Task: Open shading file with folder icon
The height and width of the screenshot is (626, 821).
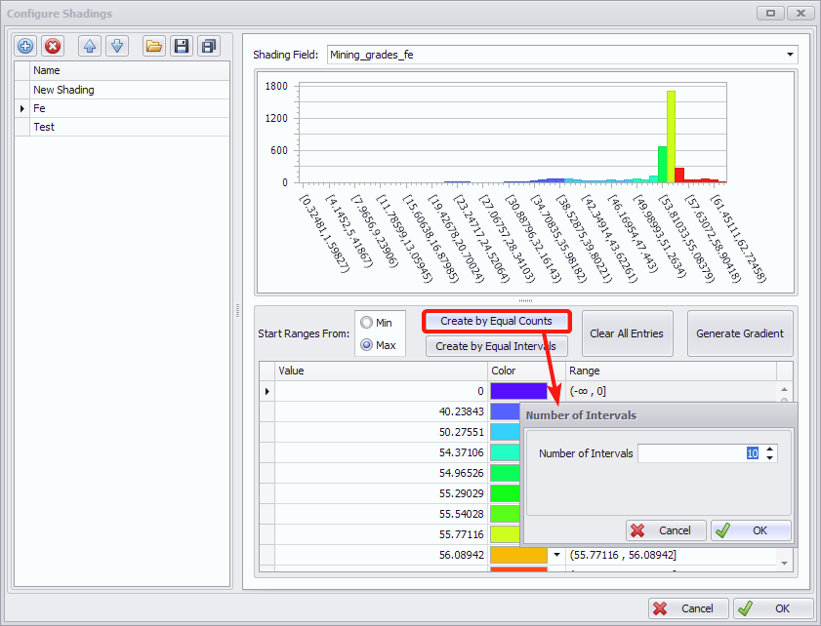Action: [153, 46]
